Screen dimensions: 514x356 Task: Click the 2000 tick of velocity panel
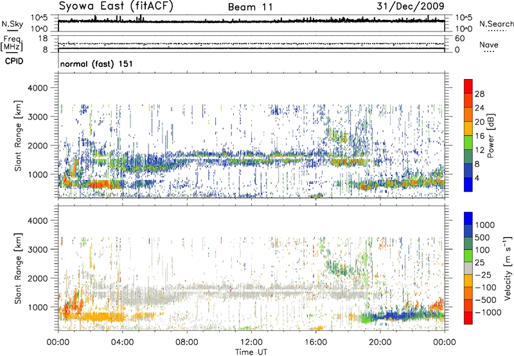(37, 278)
